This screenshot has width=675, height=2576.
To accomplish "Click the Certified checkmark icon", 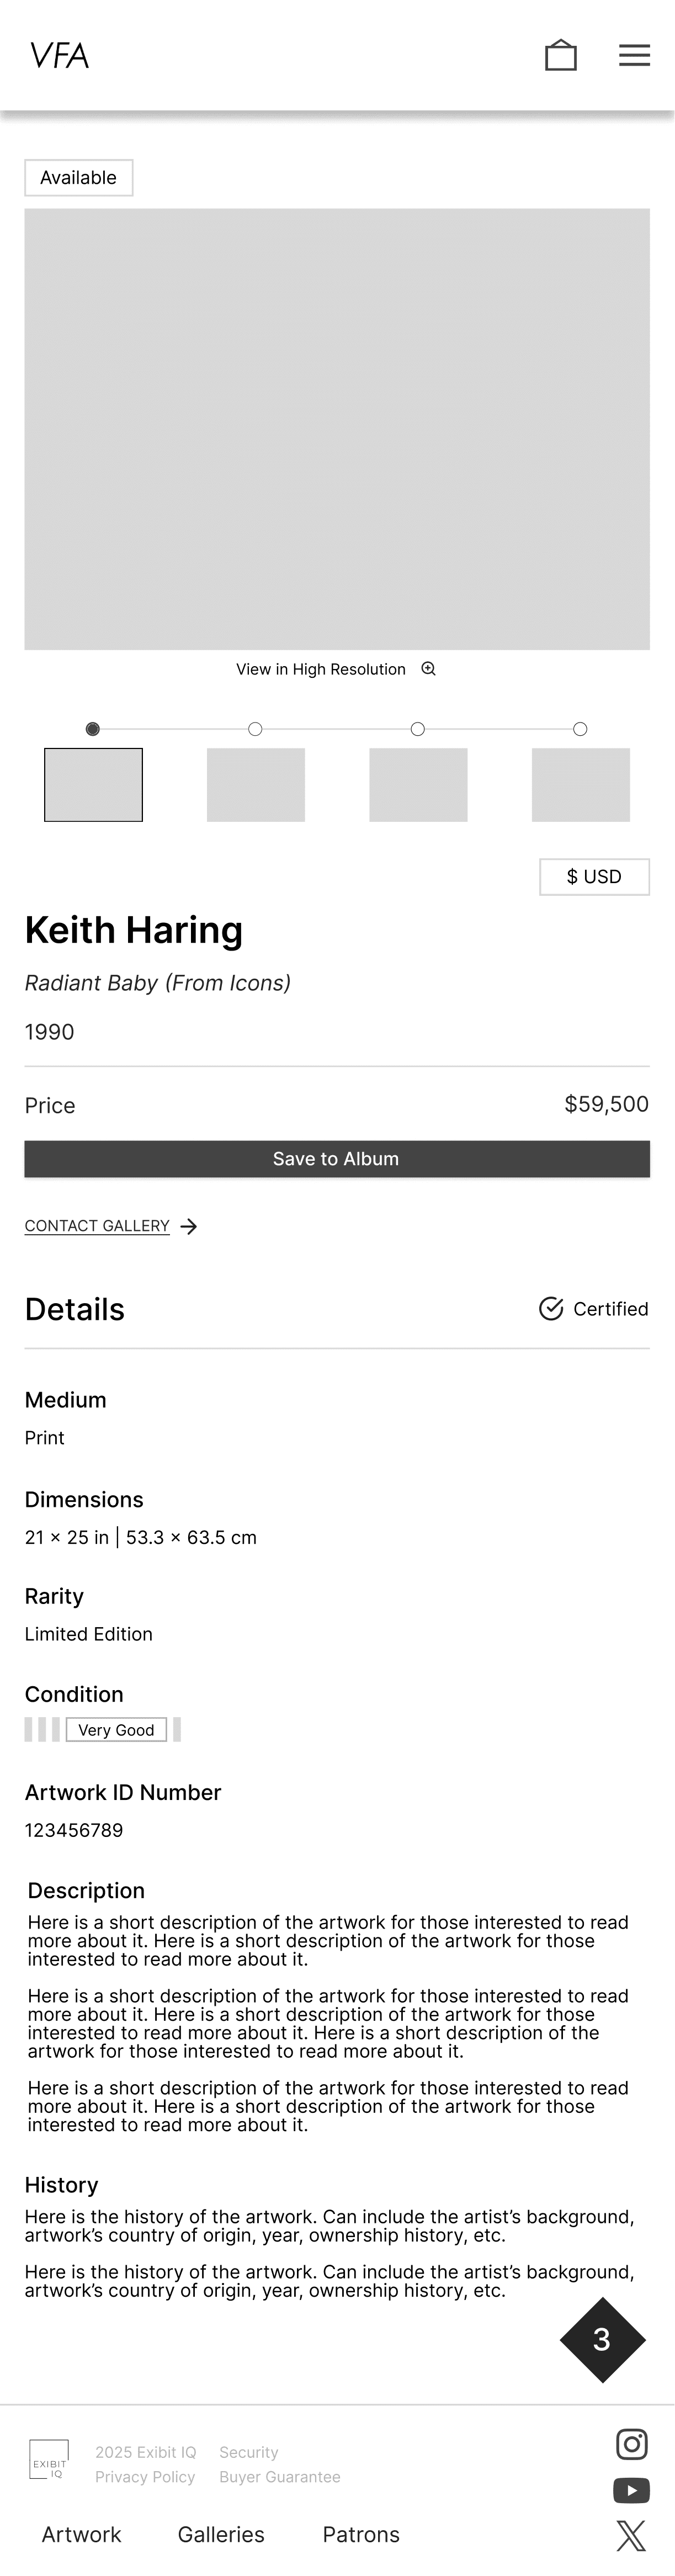I will (x=552, y=1308).
